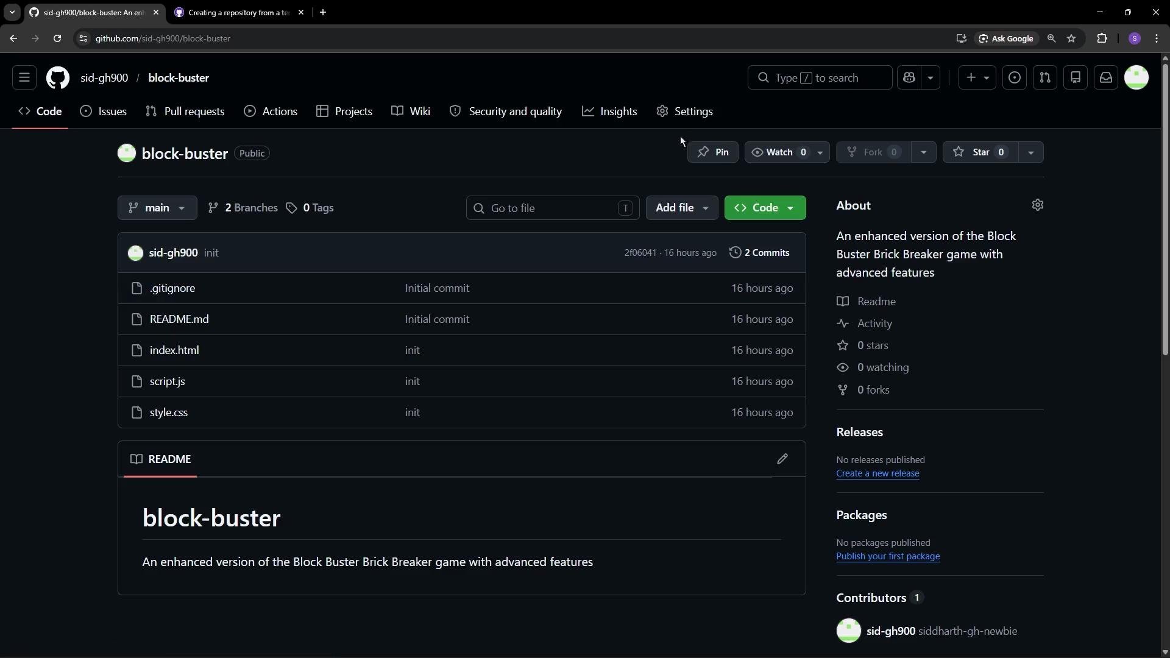Viewport: 1170px width, 658px height.
Task: Open commit hash 2f06041
Action: (640, 253)
